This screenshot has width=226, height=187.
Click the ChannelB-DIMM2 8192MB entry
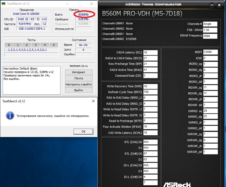[119, 39]
